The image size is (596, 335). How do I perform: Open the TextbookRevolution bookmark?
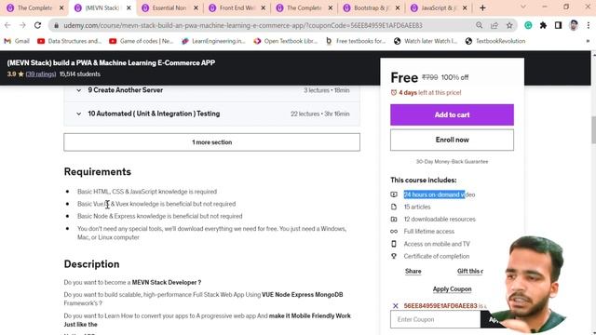495,41
